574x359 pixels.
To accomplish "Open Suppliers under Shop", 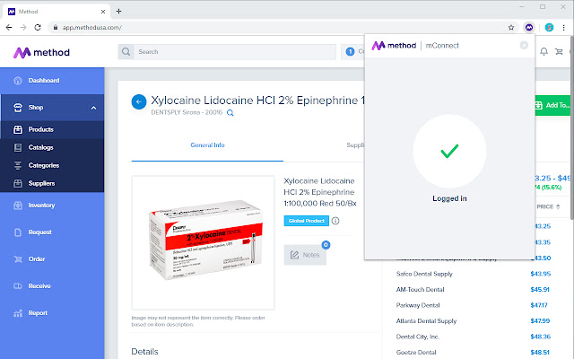I will (52, 183).
